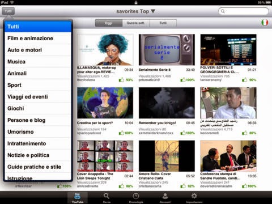Viewport: 272px width, 204px height.
Task: Select the Questa sett. time filter
Action: [136, 23]
